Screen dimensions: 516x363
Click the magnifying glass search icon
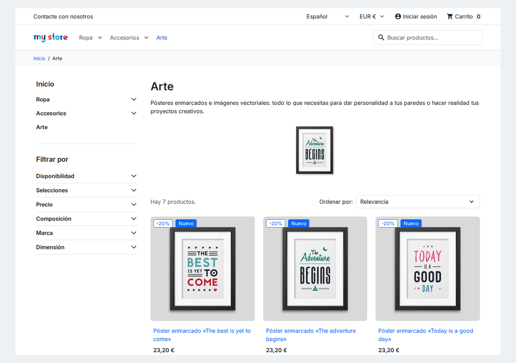point(381,37)
